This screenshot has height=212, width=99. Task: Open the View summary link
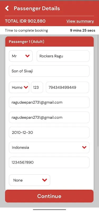80,21
